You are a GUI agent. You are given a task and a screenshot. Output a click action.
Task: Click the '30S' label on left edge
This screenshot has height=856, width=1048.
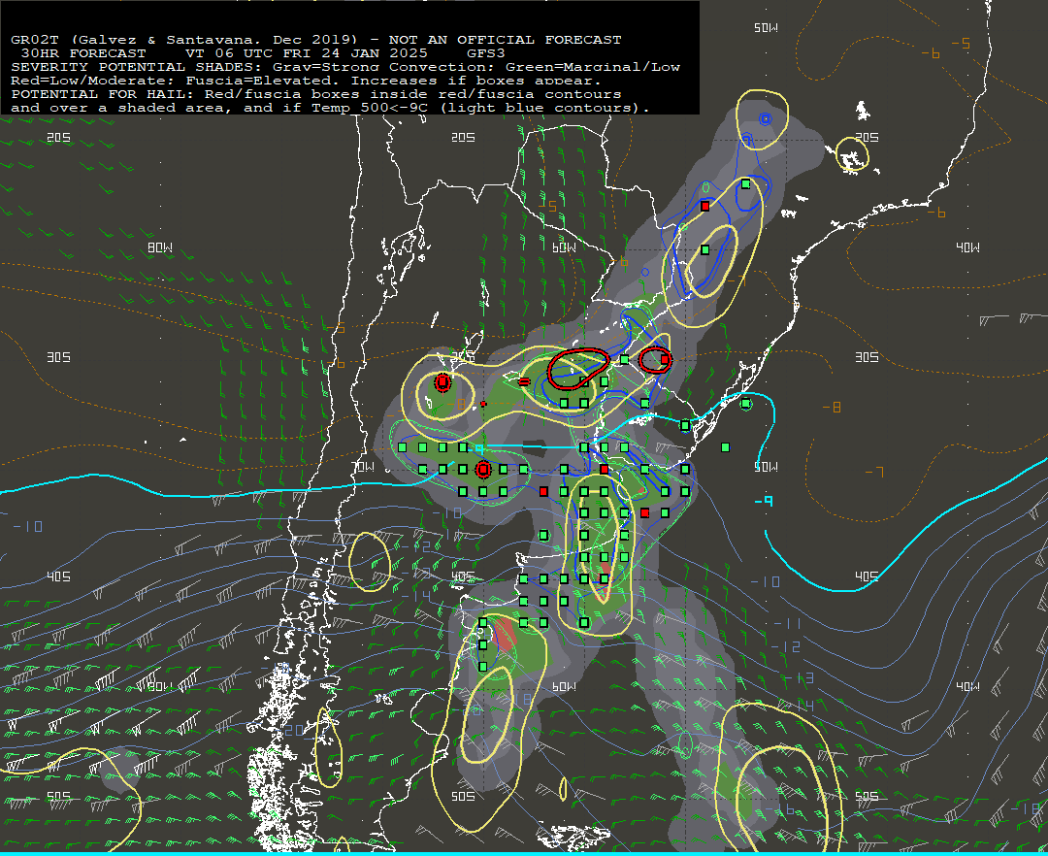pyautogui.click(x=59, y=357)
